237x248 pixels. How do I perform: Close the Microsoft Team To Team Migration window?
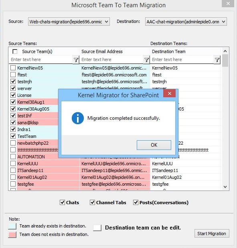(x=228, y=4)
